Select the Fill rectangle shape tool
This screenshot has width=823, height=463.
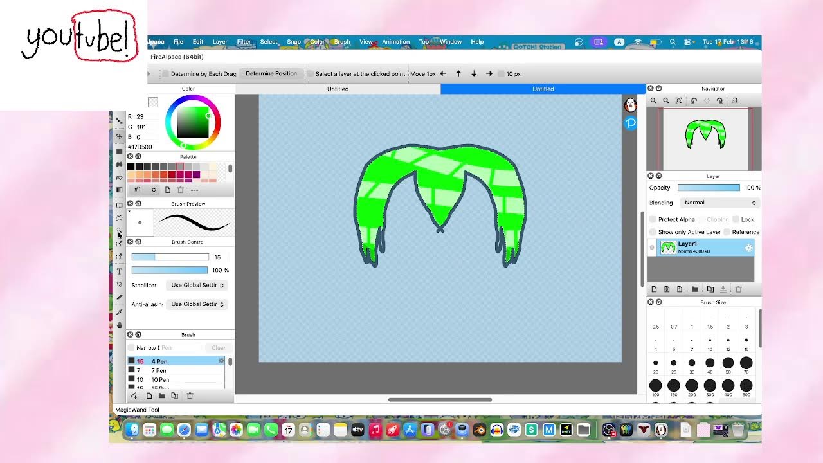click(x=119, y=152)
